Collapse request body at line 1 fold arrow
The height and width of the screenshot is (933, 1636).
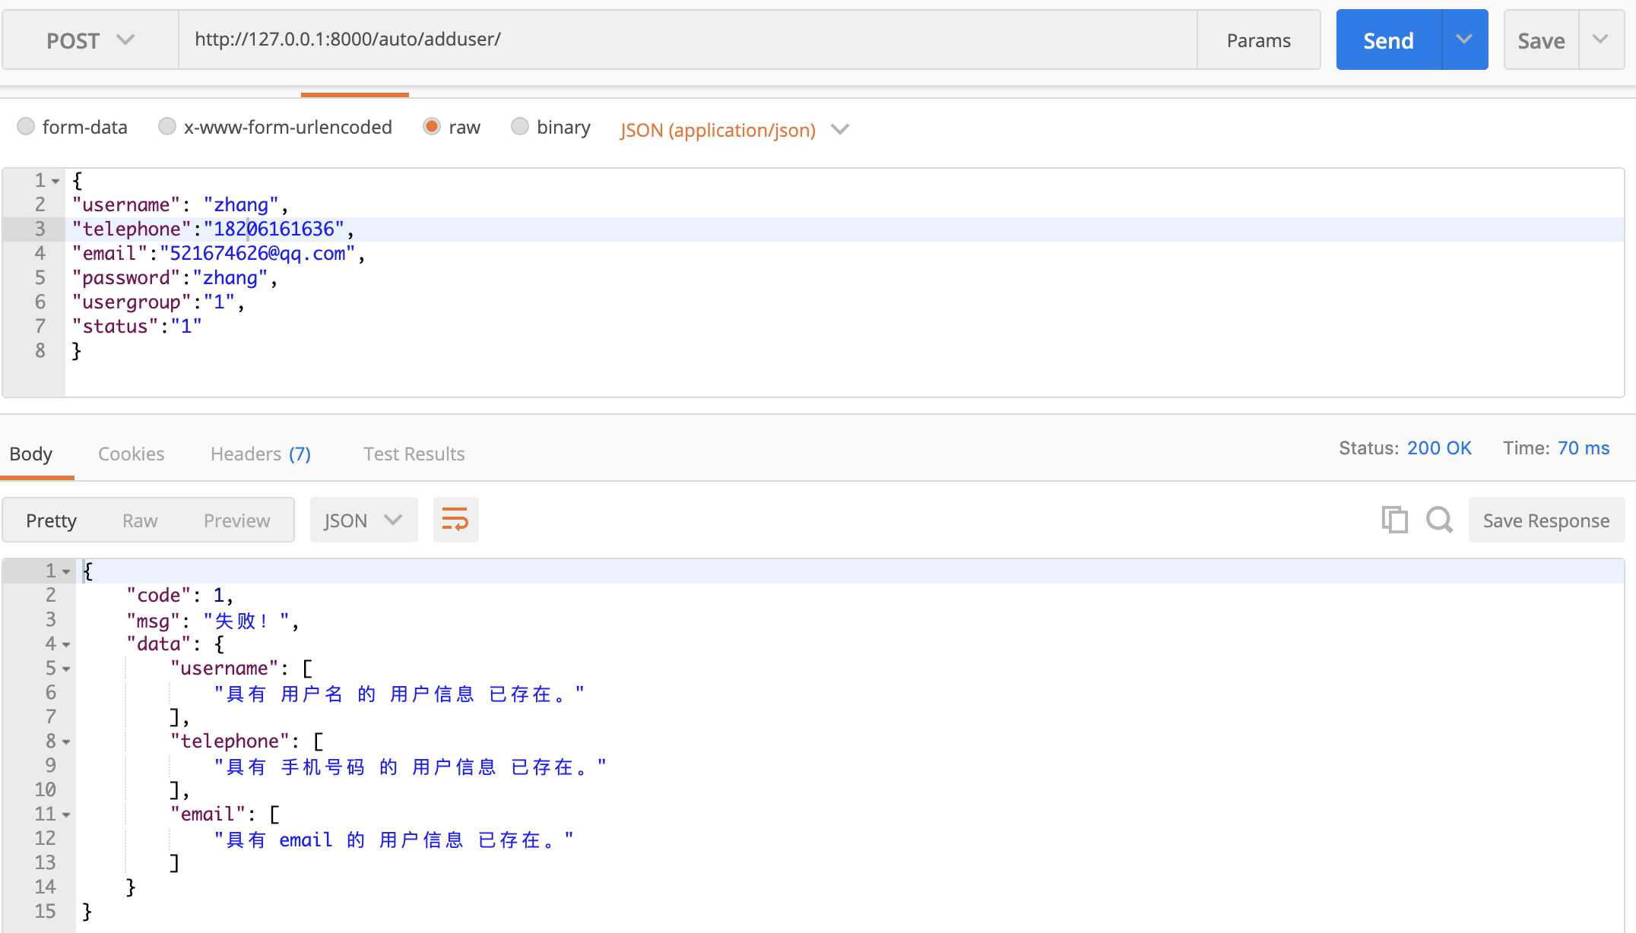pos(55,182)
